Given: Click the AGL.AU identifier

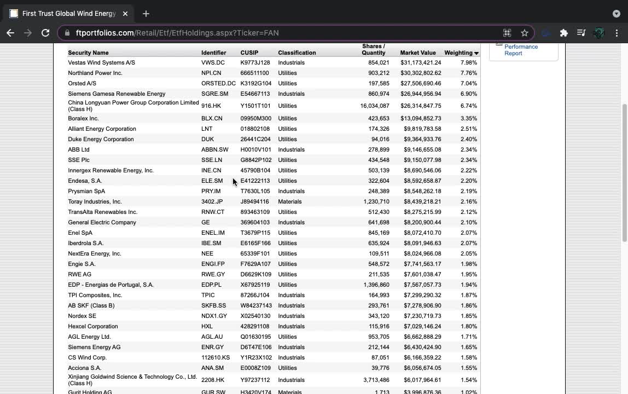Looking at the screenshot, I should coord(212,337).
